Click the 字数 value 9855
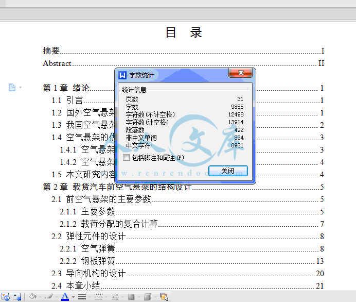This screenshot has width=356, height=302. 237,107
